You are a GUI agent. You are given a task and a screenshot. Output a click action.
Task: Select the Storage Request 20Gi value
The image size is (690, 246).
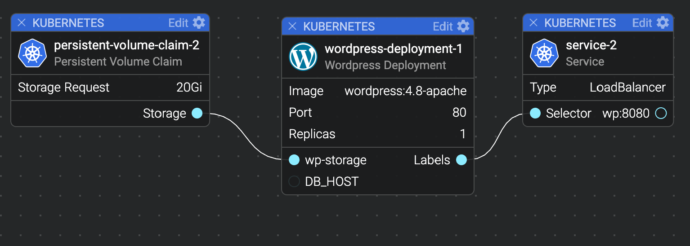click(189, 87)
